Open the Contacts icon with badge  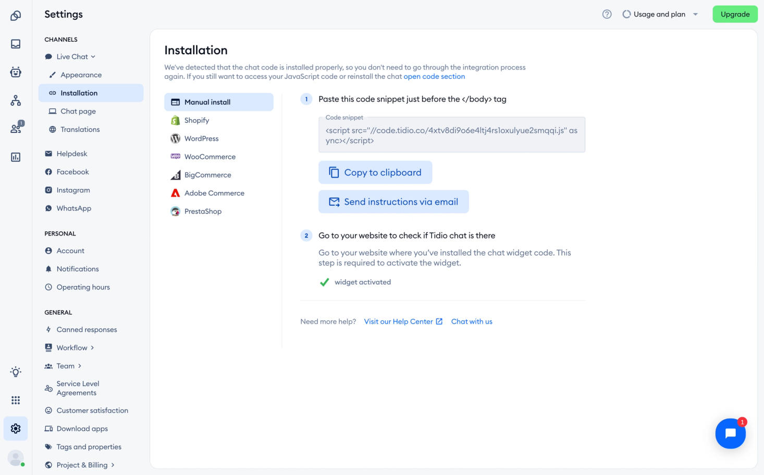click(x=17, y=127)
